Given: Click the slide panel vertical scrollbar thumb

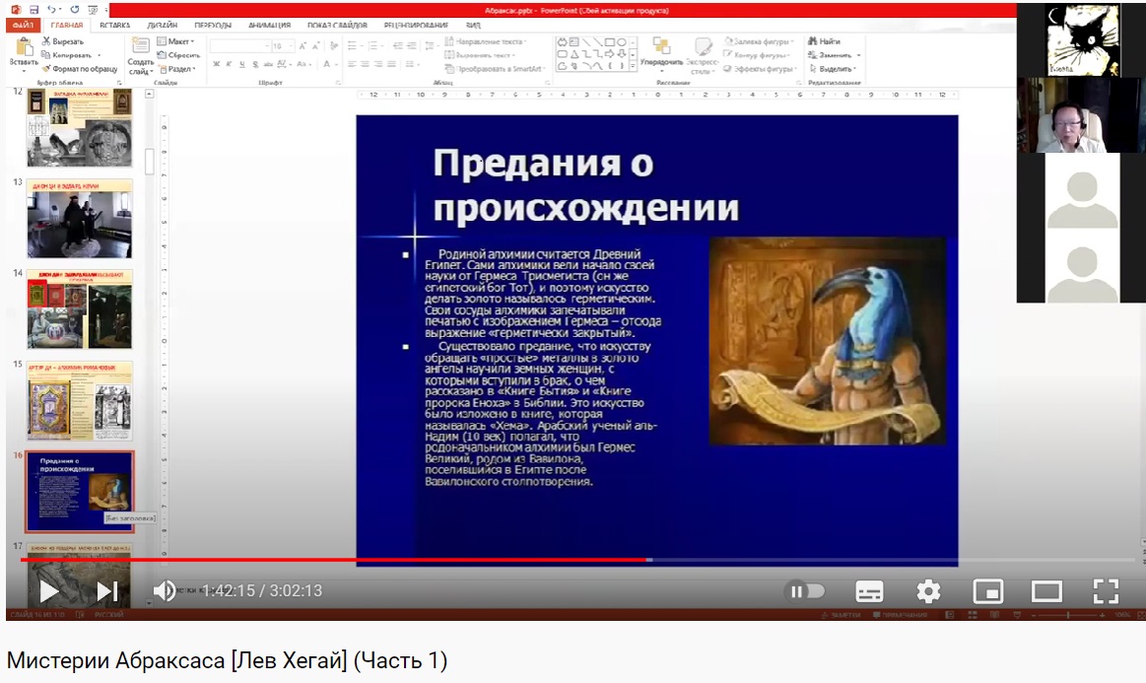Looking at the screenshot, I should pyautogui.click(x=149, y=161).
